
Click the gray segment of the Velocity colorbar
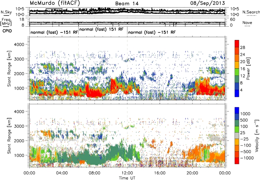pyautogui.click(x=237, y=135)
